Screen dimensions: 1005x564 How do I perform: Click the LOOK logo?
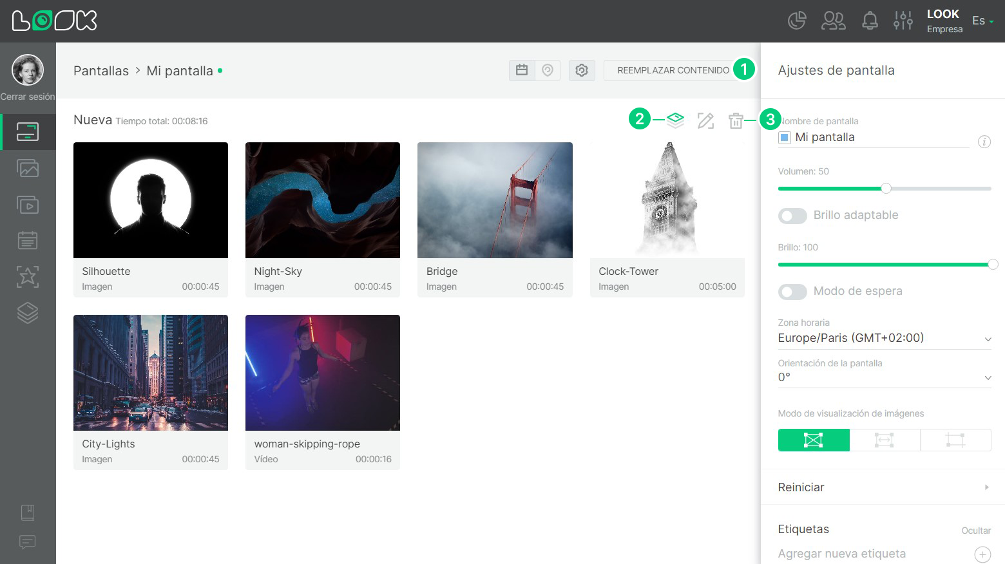(x=54, y=21)
